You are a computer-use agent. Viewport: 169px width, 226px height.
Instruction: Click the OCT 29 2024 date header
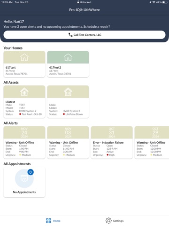(152, 133)
